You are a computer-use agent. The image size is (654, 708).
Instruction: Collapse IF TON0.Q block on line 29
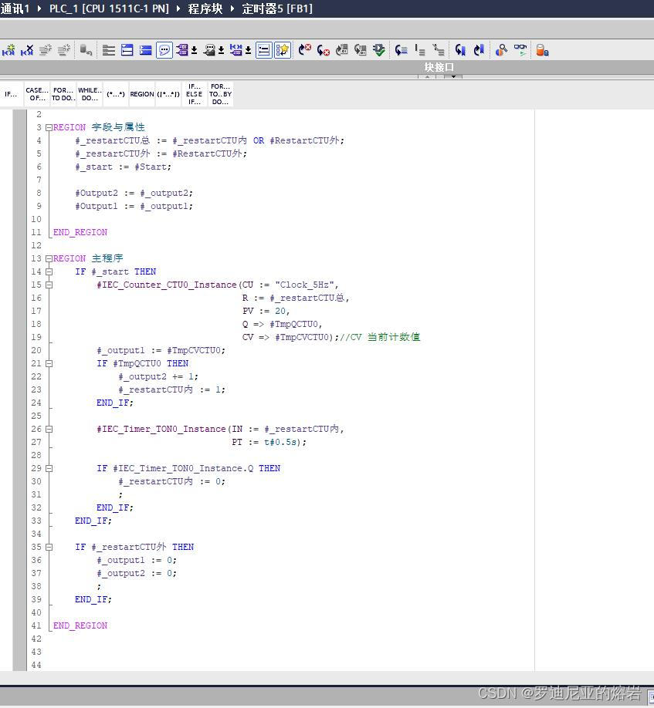click(49, 468)
